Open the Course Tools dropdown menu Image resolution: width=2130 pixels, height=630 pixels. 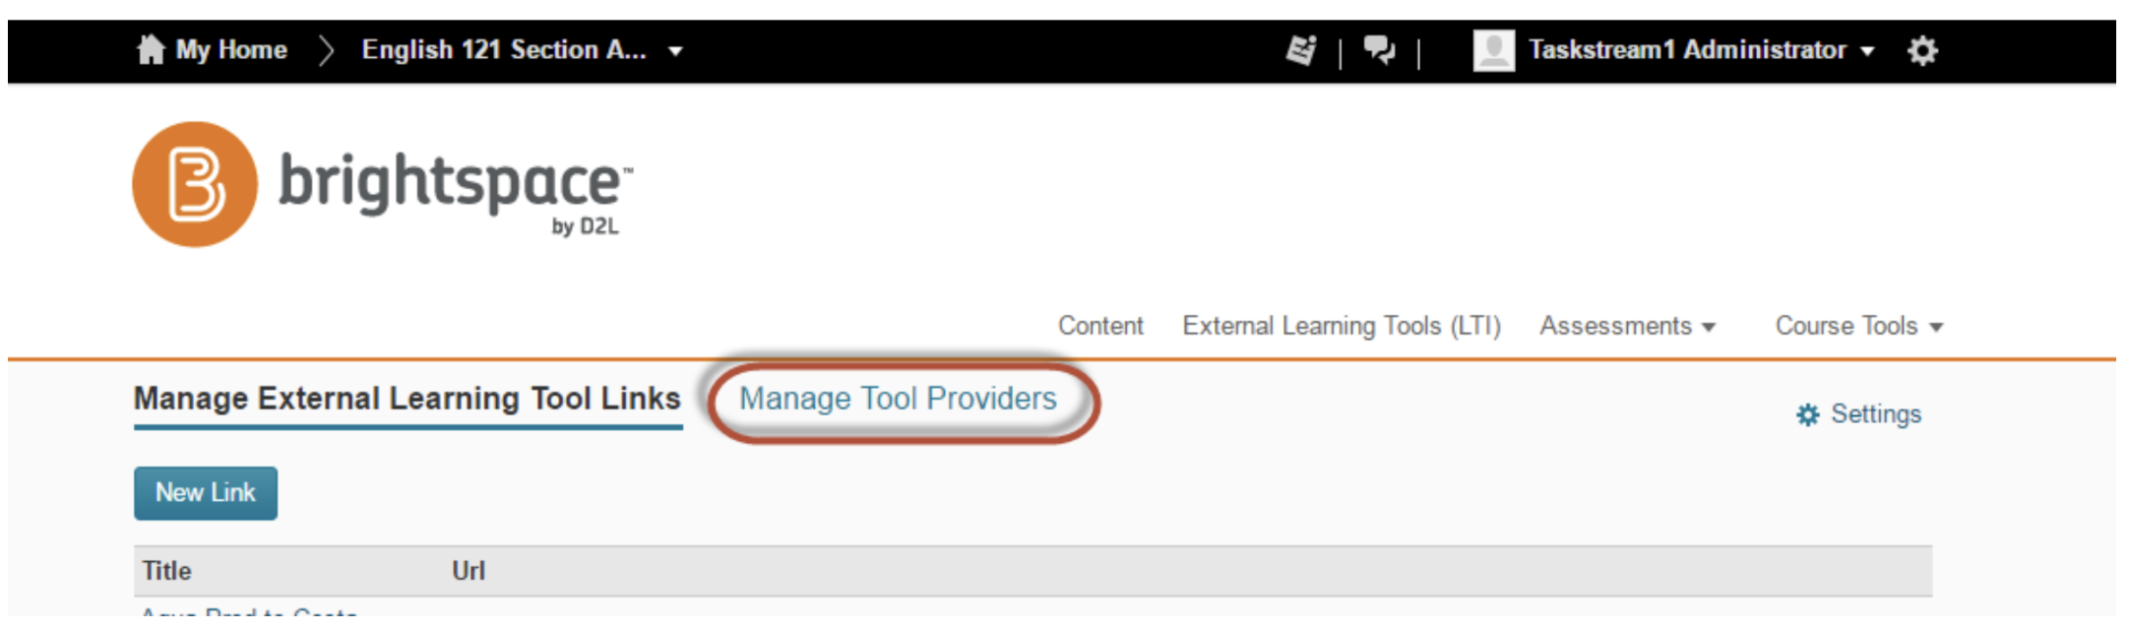[1858, 326]
